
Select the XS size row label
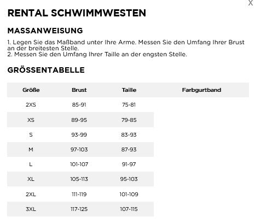[31, 120]
